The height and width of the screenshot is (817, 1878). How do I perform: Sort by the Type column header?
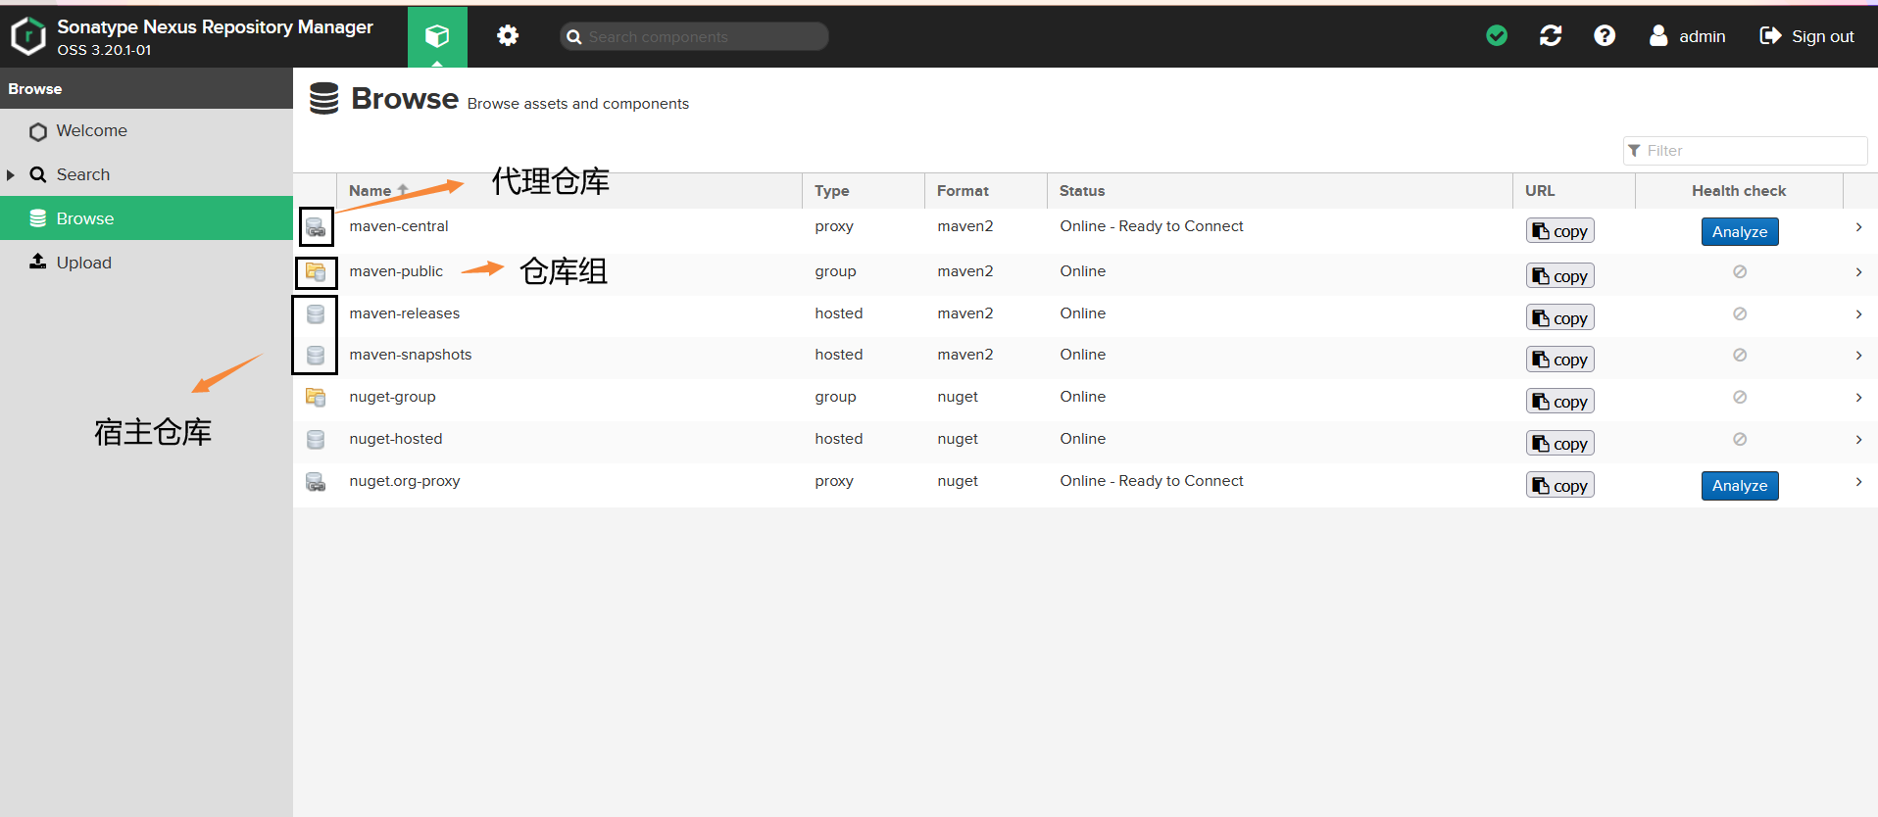(x=864, y=191)
